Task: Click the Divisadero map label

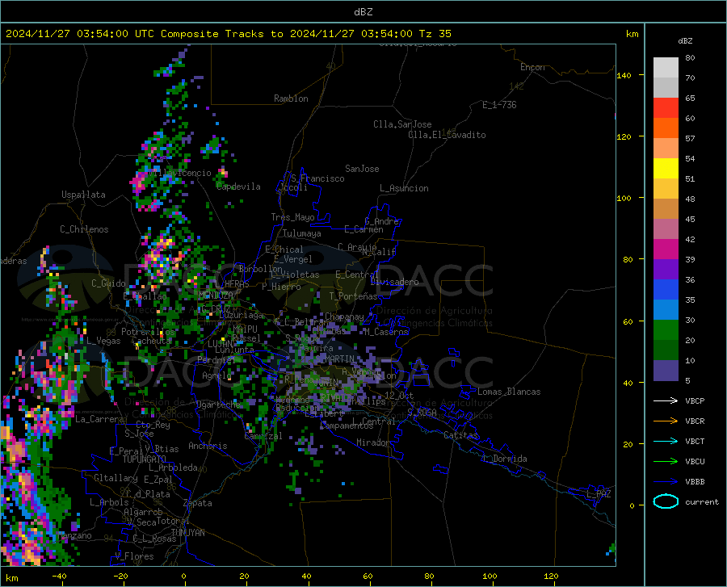Action: pyautogui.click(x=394, y=282)
